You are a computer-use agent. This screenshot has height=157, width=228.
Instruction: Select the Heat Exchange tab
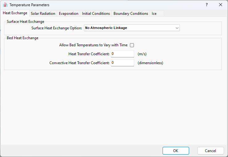pyautogui.click(x=15, y=13)
